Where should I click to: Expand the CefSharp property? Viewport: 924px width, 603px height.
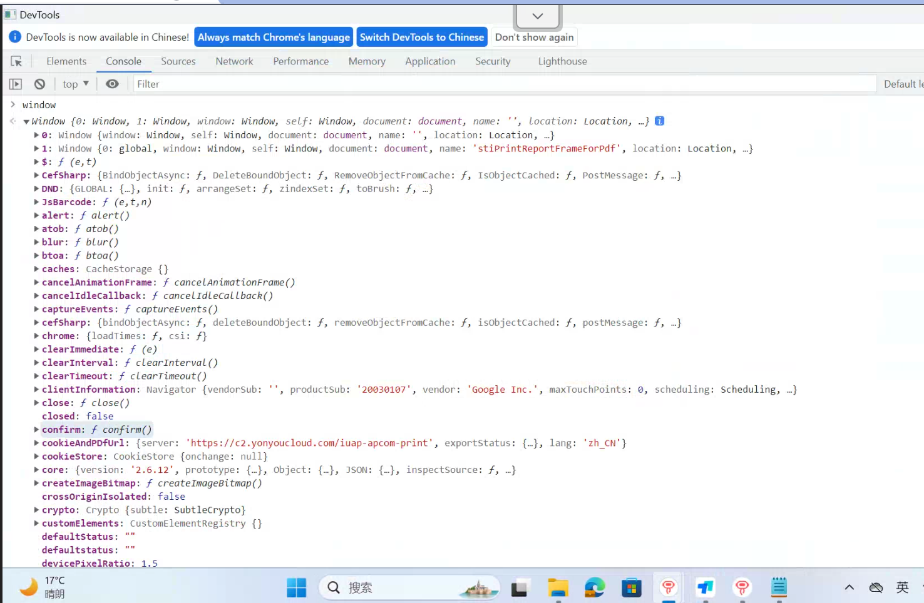pos(36,175)
